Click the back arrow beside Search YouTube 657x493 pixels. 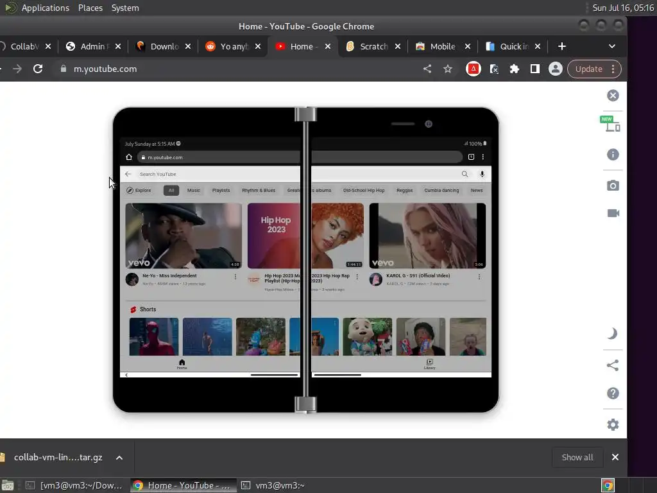click(x=128, y=174)
